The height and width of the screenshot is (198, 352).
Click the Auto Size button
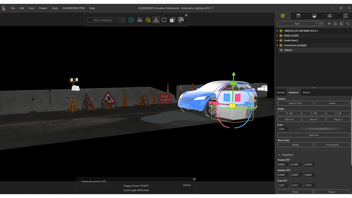313,135
